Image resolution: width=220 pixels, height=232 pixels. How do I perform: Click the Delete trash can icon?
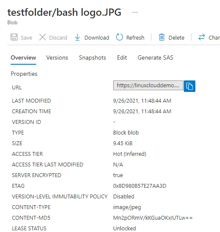(162, 37)
